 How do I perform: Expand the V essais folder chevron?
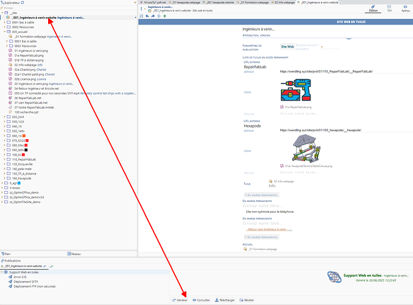(2, 188)
